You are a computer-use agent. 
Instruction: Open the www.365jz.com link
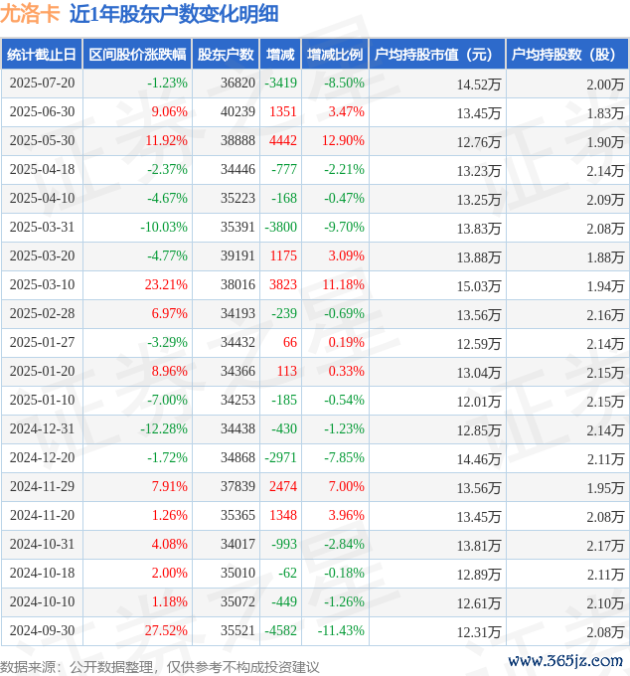pyautogui.click(x=565, y=661)
